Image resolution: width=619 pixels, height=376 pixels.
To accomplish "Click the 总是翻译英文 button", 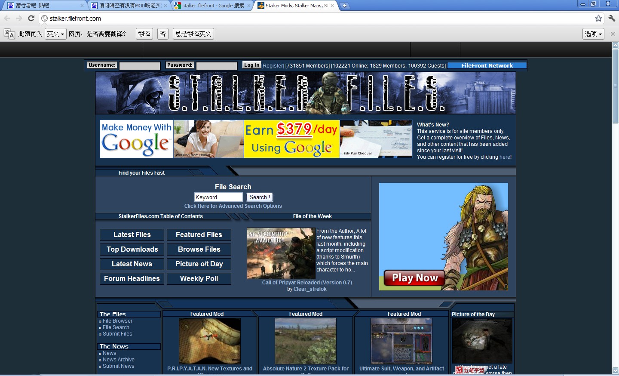I will click(193, 34).
